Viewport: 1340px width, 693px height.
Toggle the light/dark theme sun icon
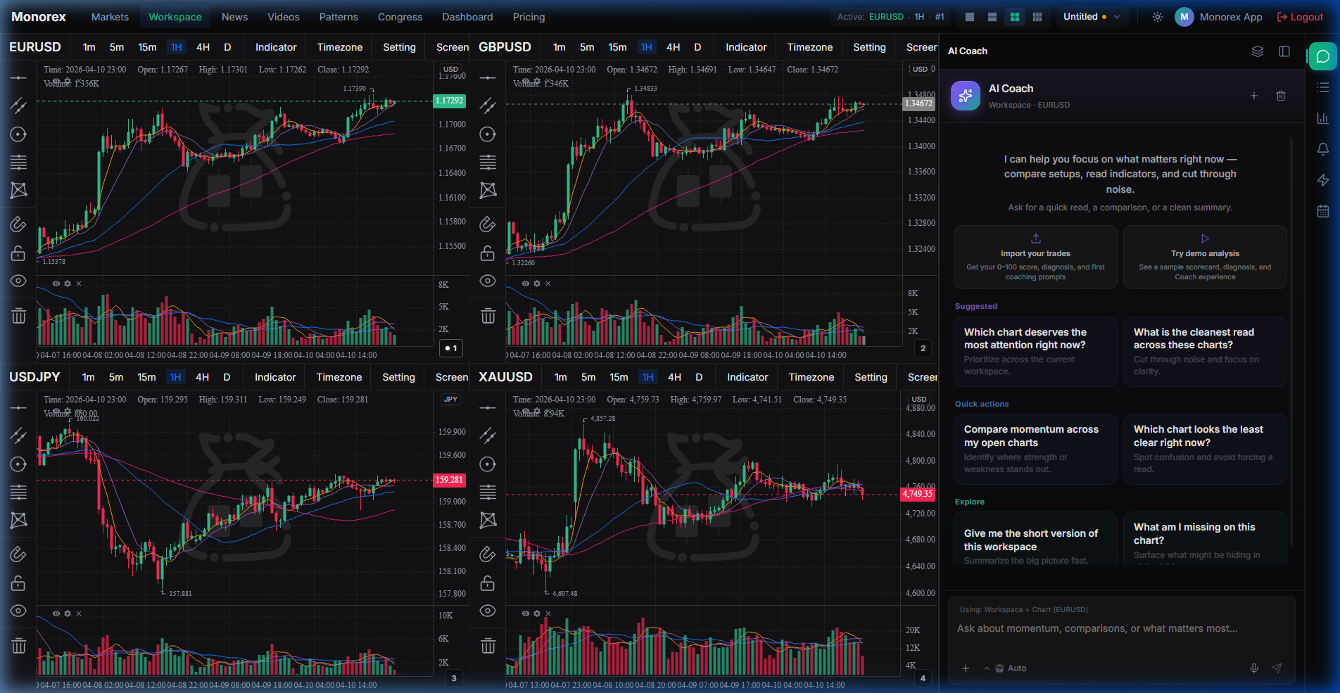[1157, 17]
